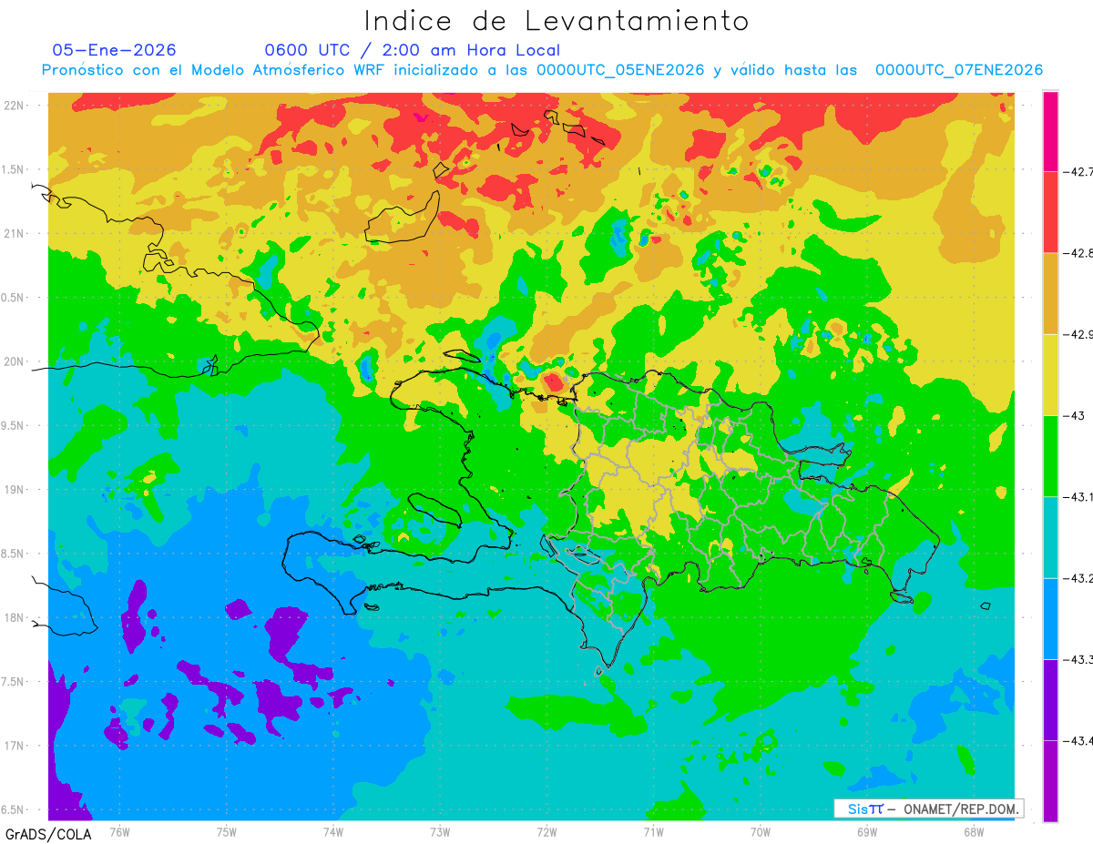
Task: Click the "20N" latitude label
Action: pyautogui.click(x=14, y=361)
